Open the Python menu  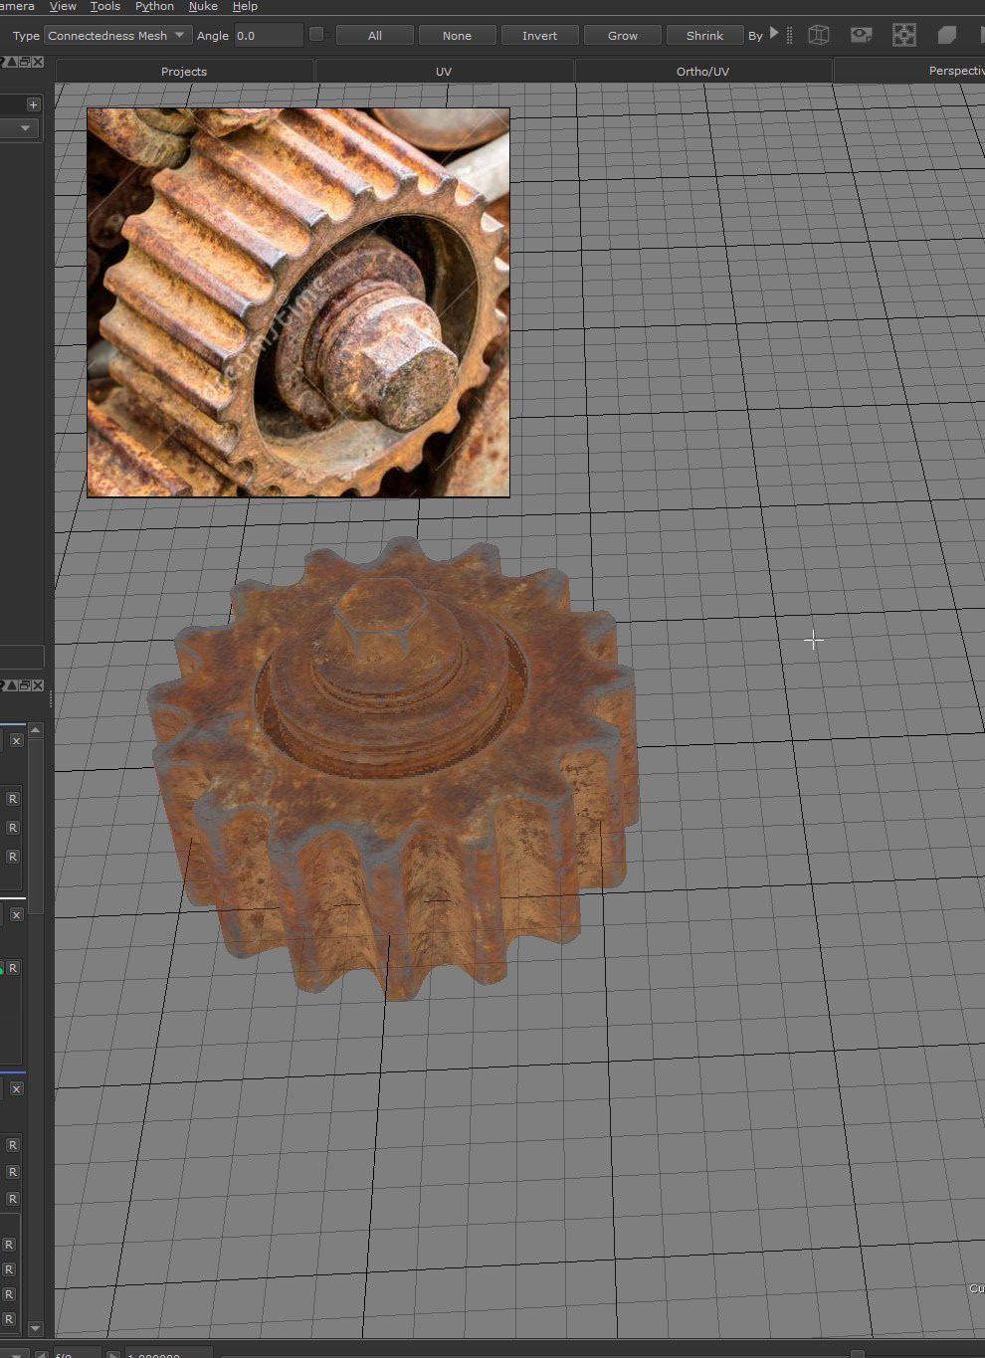154,6
